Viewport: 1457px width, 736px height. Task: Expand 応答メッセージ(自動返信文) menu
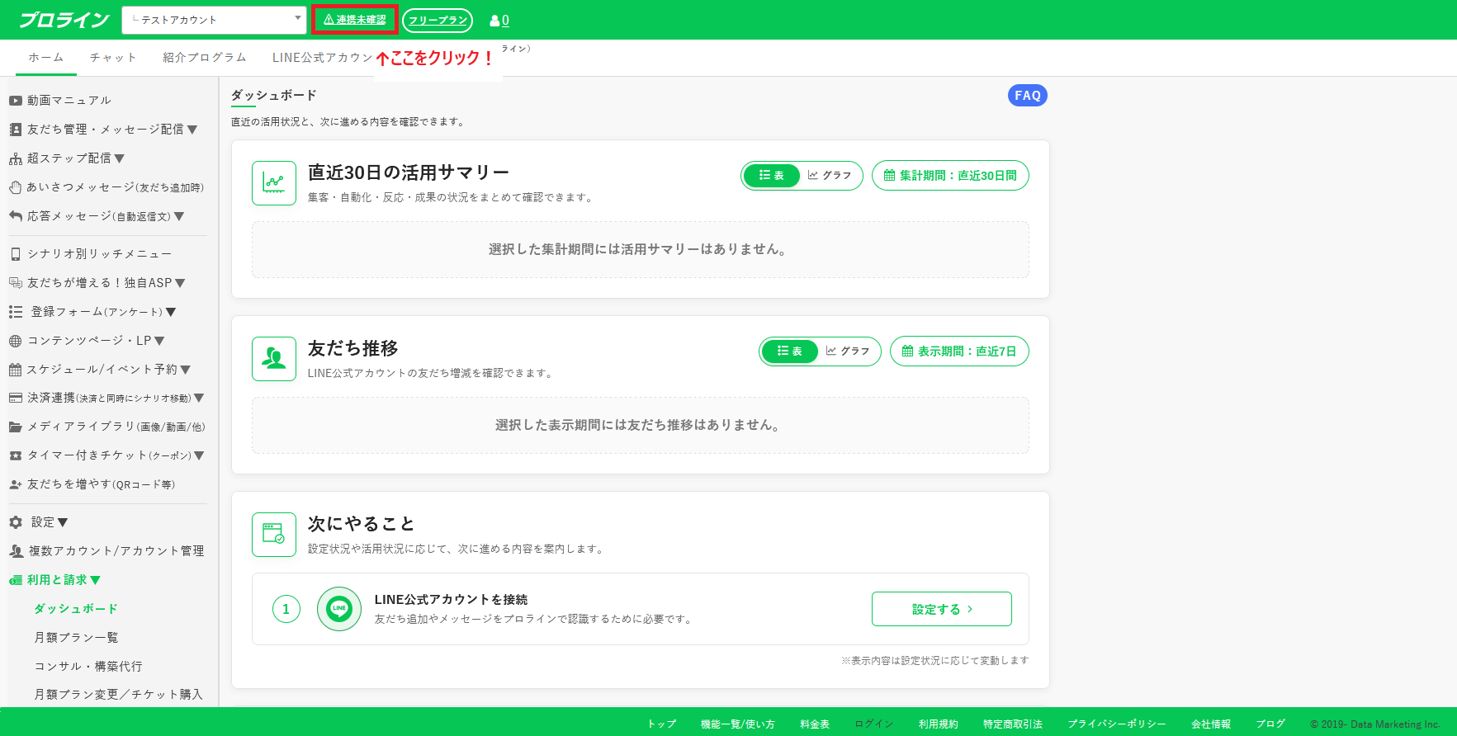(179, 216)
